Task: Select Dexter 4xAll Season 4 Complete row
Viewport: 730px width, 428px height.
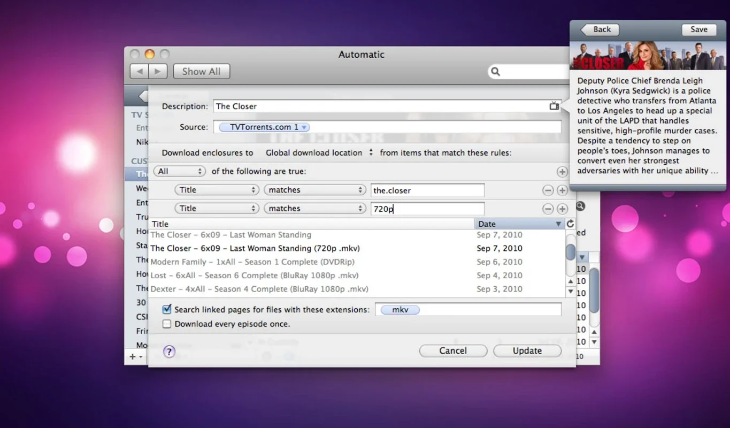Action: [x=357, y=289]
